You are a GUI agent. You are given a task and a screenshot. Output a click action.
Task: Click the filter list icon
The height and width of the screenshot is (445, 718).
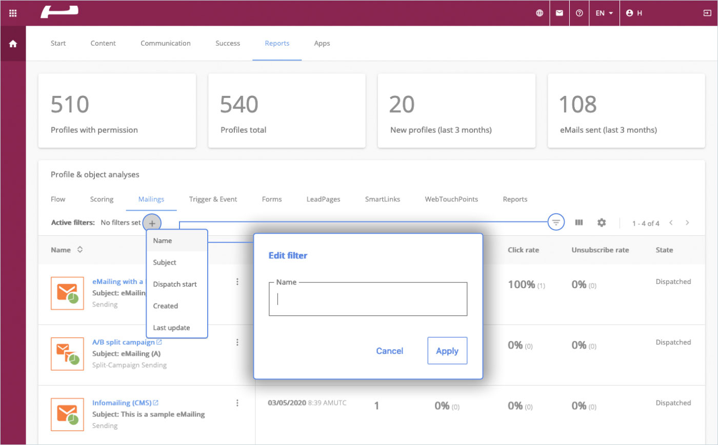(556, 222)
